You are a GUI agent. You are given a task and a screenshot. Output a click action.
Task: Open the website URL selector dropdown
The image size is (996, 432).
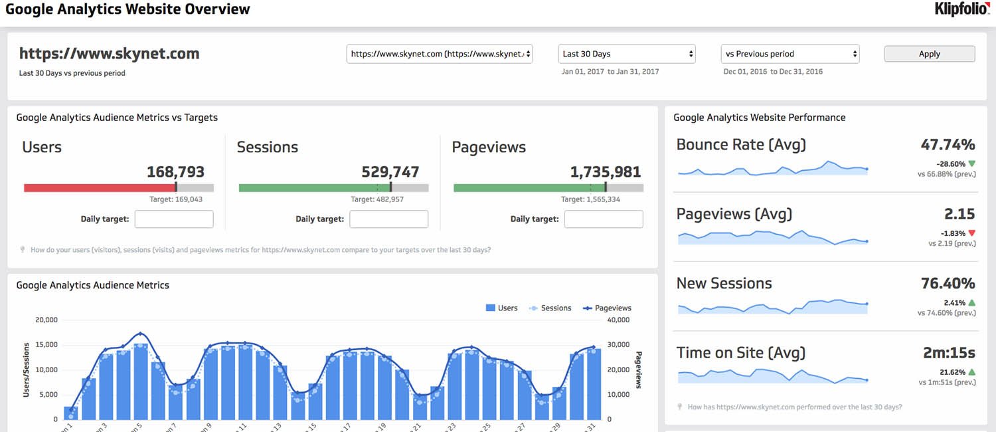tap(440, 54)
